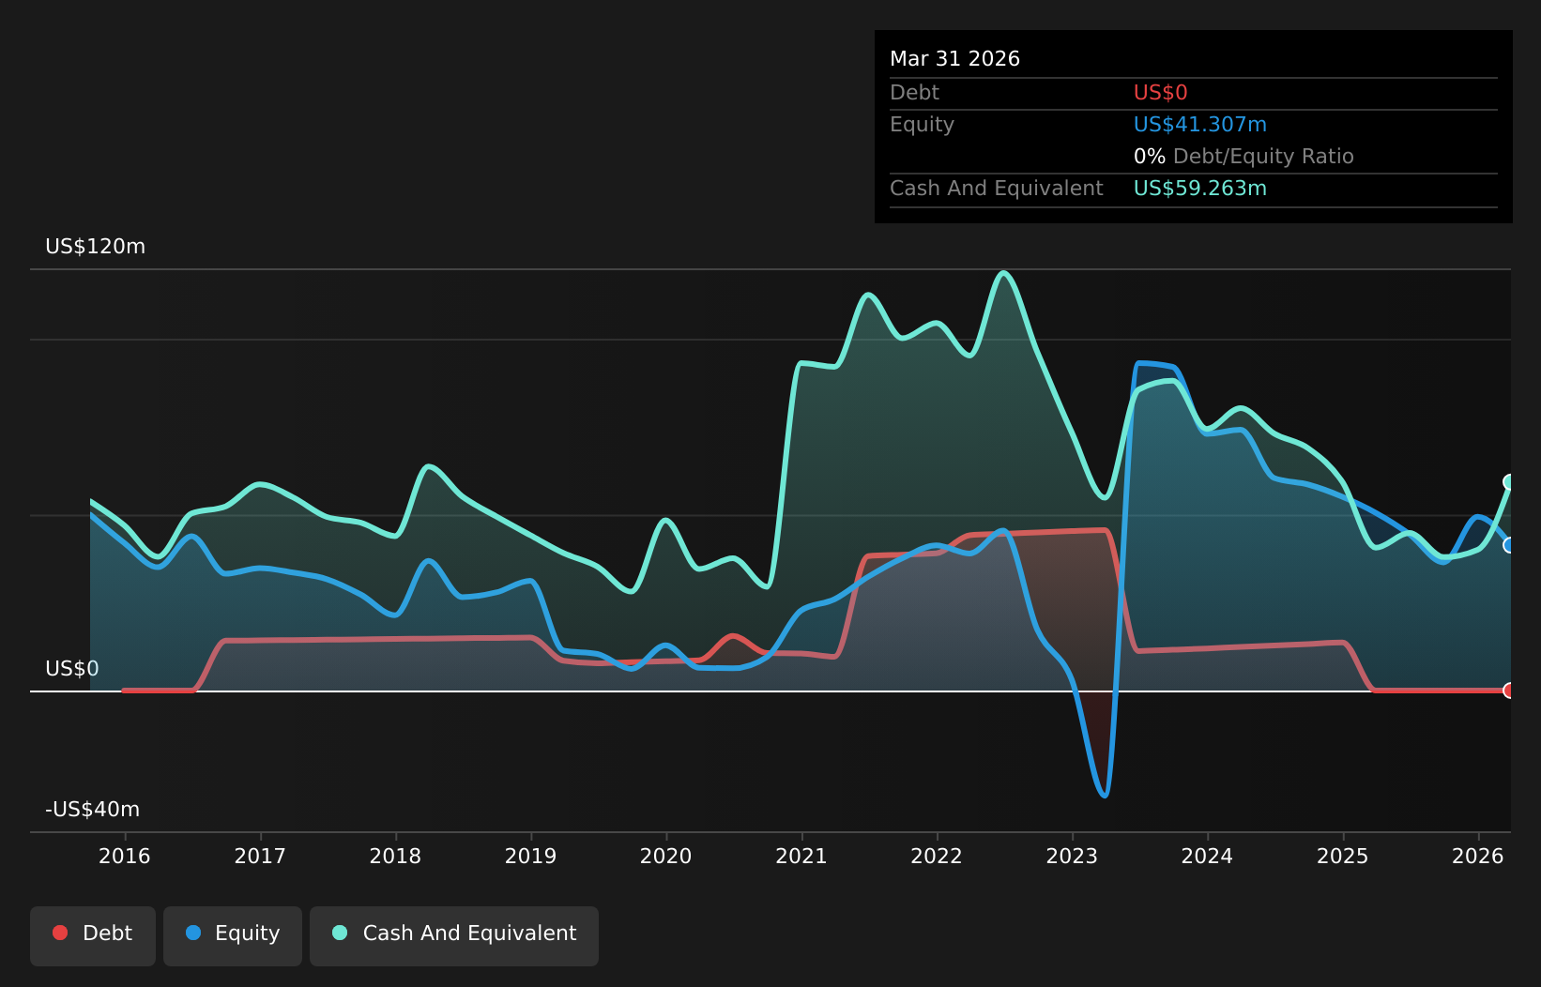1541x987 pixels.
Task: Click the US$120m y-axis label
Action: tap(96, 247)
